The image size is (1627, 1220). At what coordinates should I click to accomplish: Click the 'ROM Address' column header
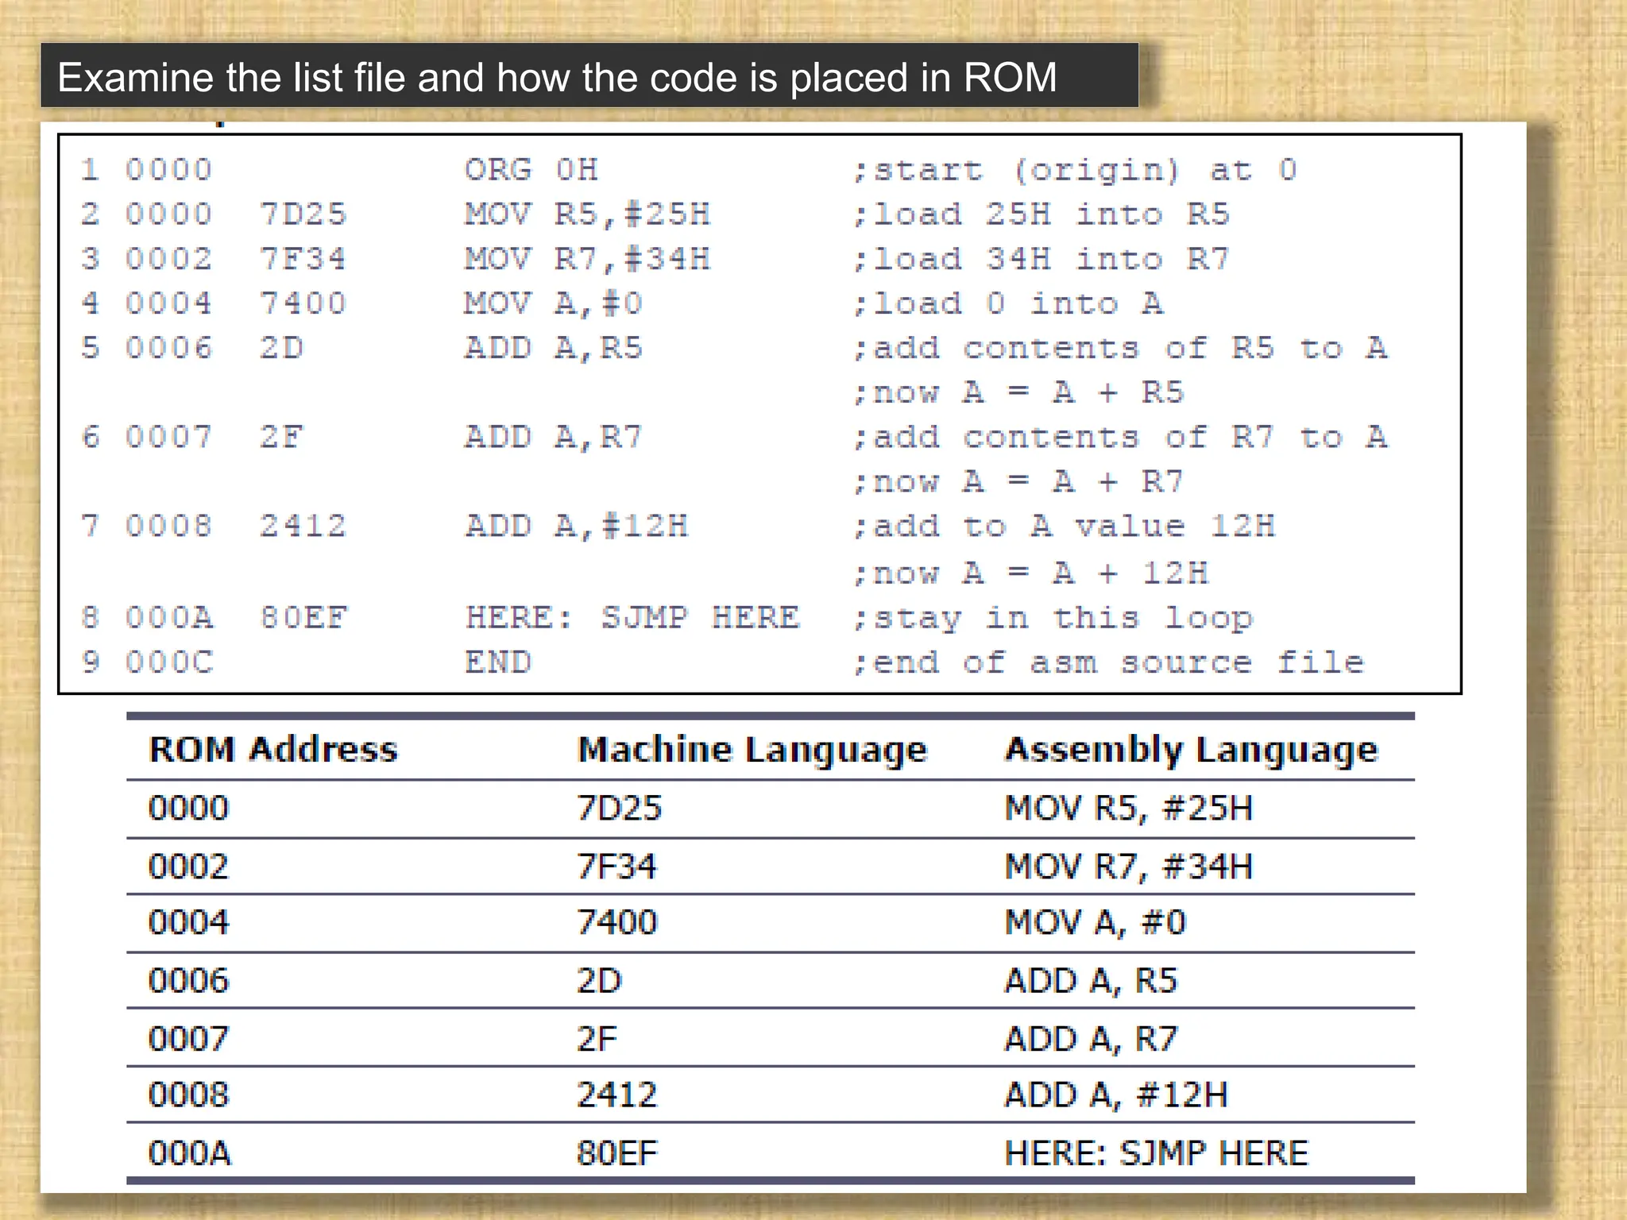click(x=273, y=749)
